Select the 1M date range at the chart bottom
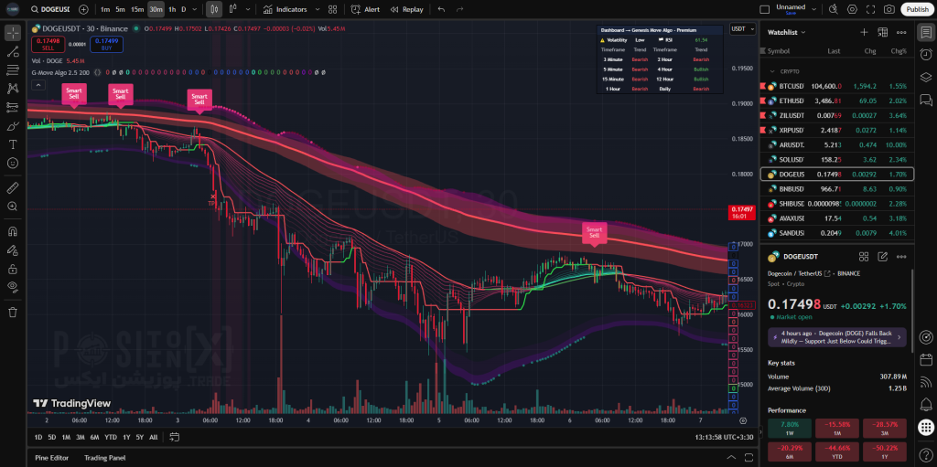Viewport: 937px width, 467px height. 66,437
